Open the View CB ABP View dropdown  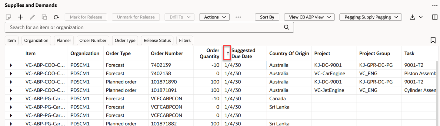pyautogui.click(x=309, y=17)
